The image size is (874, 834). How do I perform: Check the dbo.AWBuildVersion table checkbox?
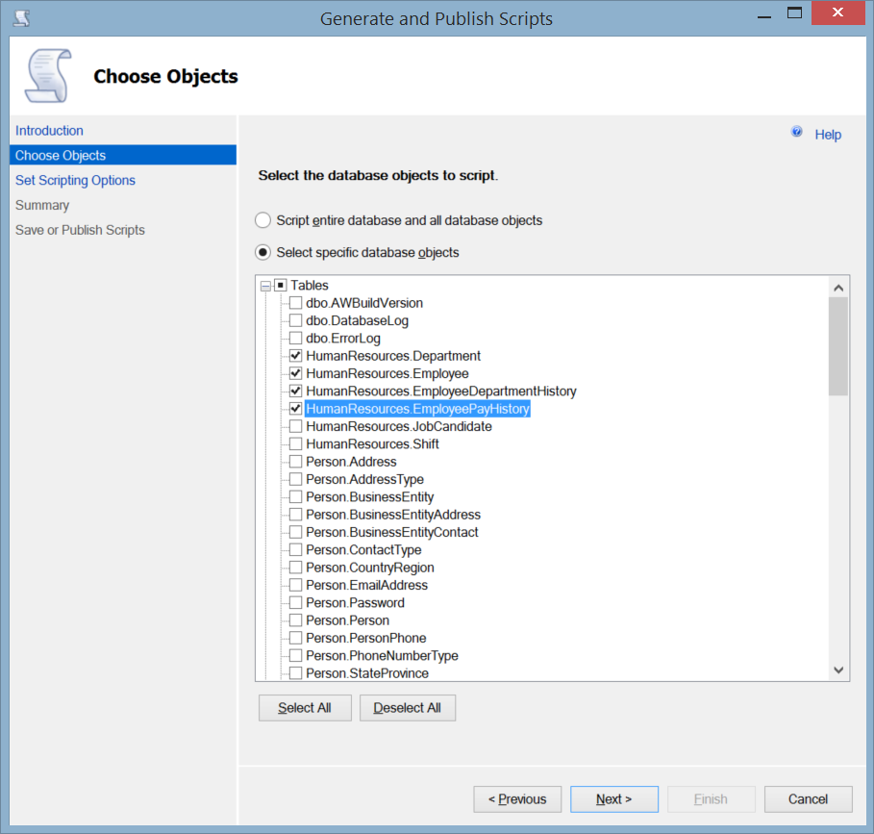pos(296,303)
